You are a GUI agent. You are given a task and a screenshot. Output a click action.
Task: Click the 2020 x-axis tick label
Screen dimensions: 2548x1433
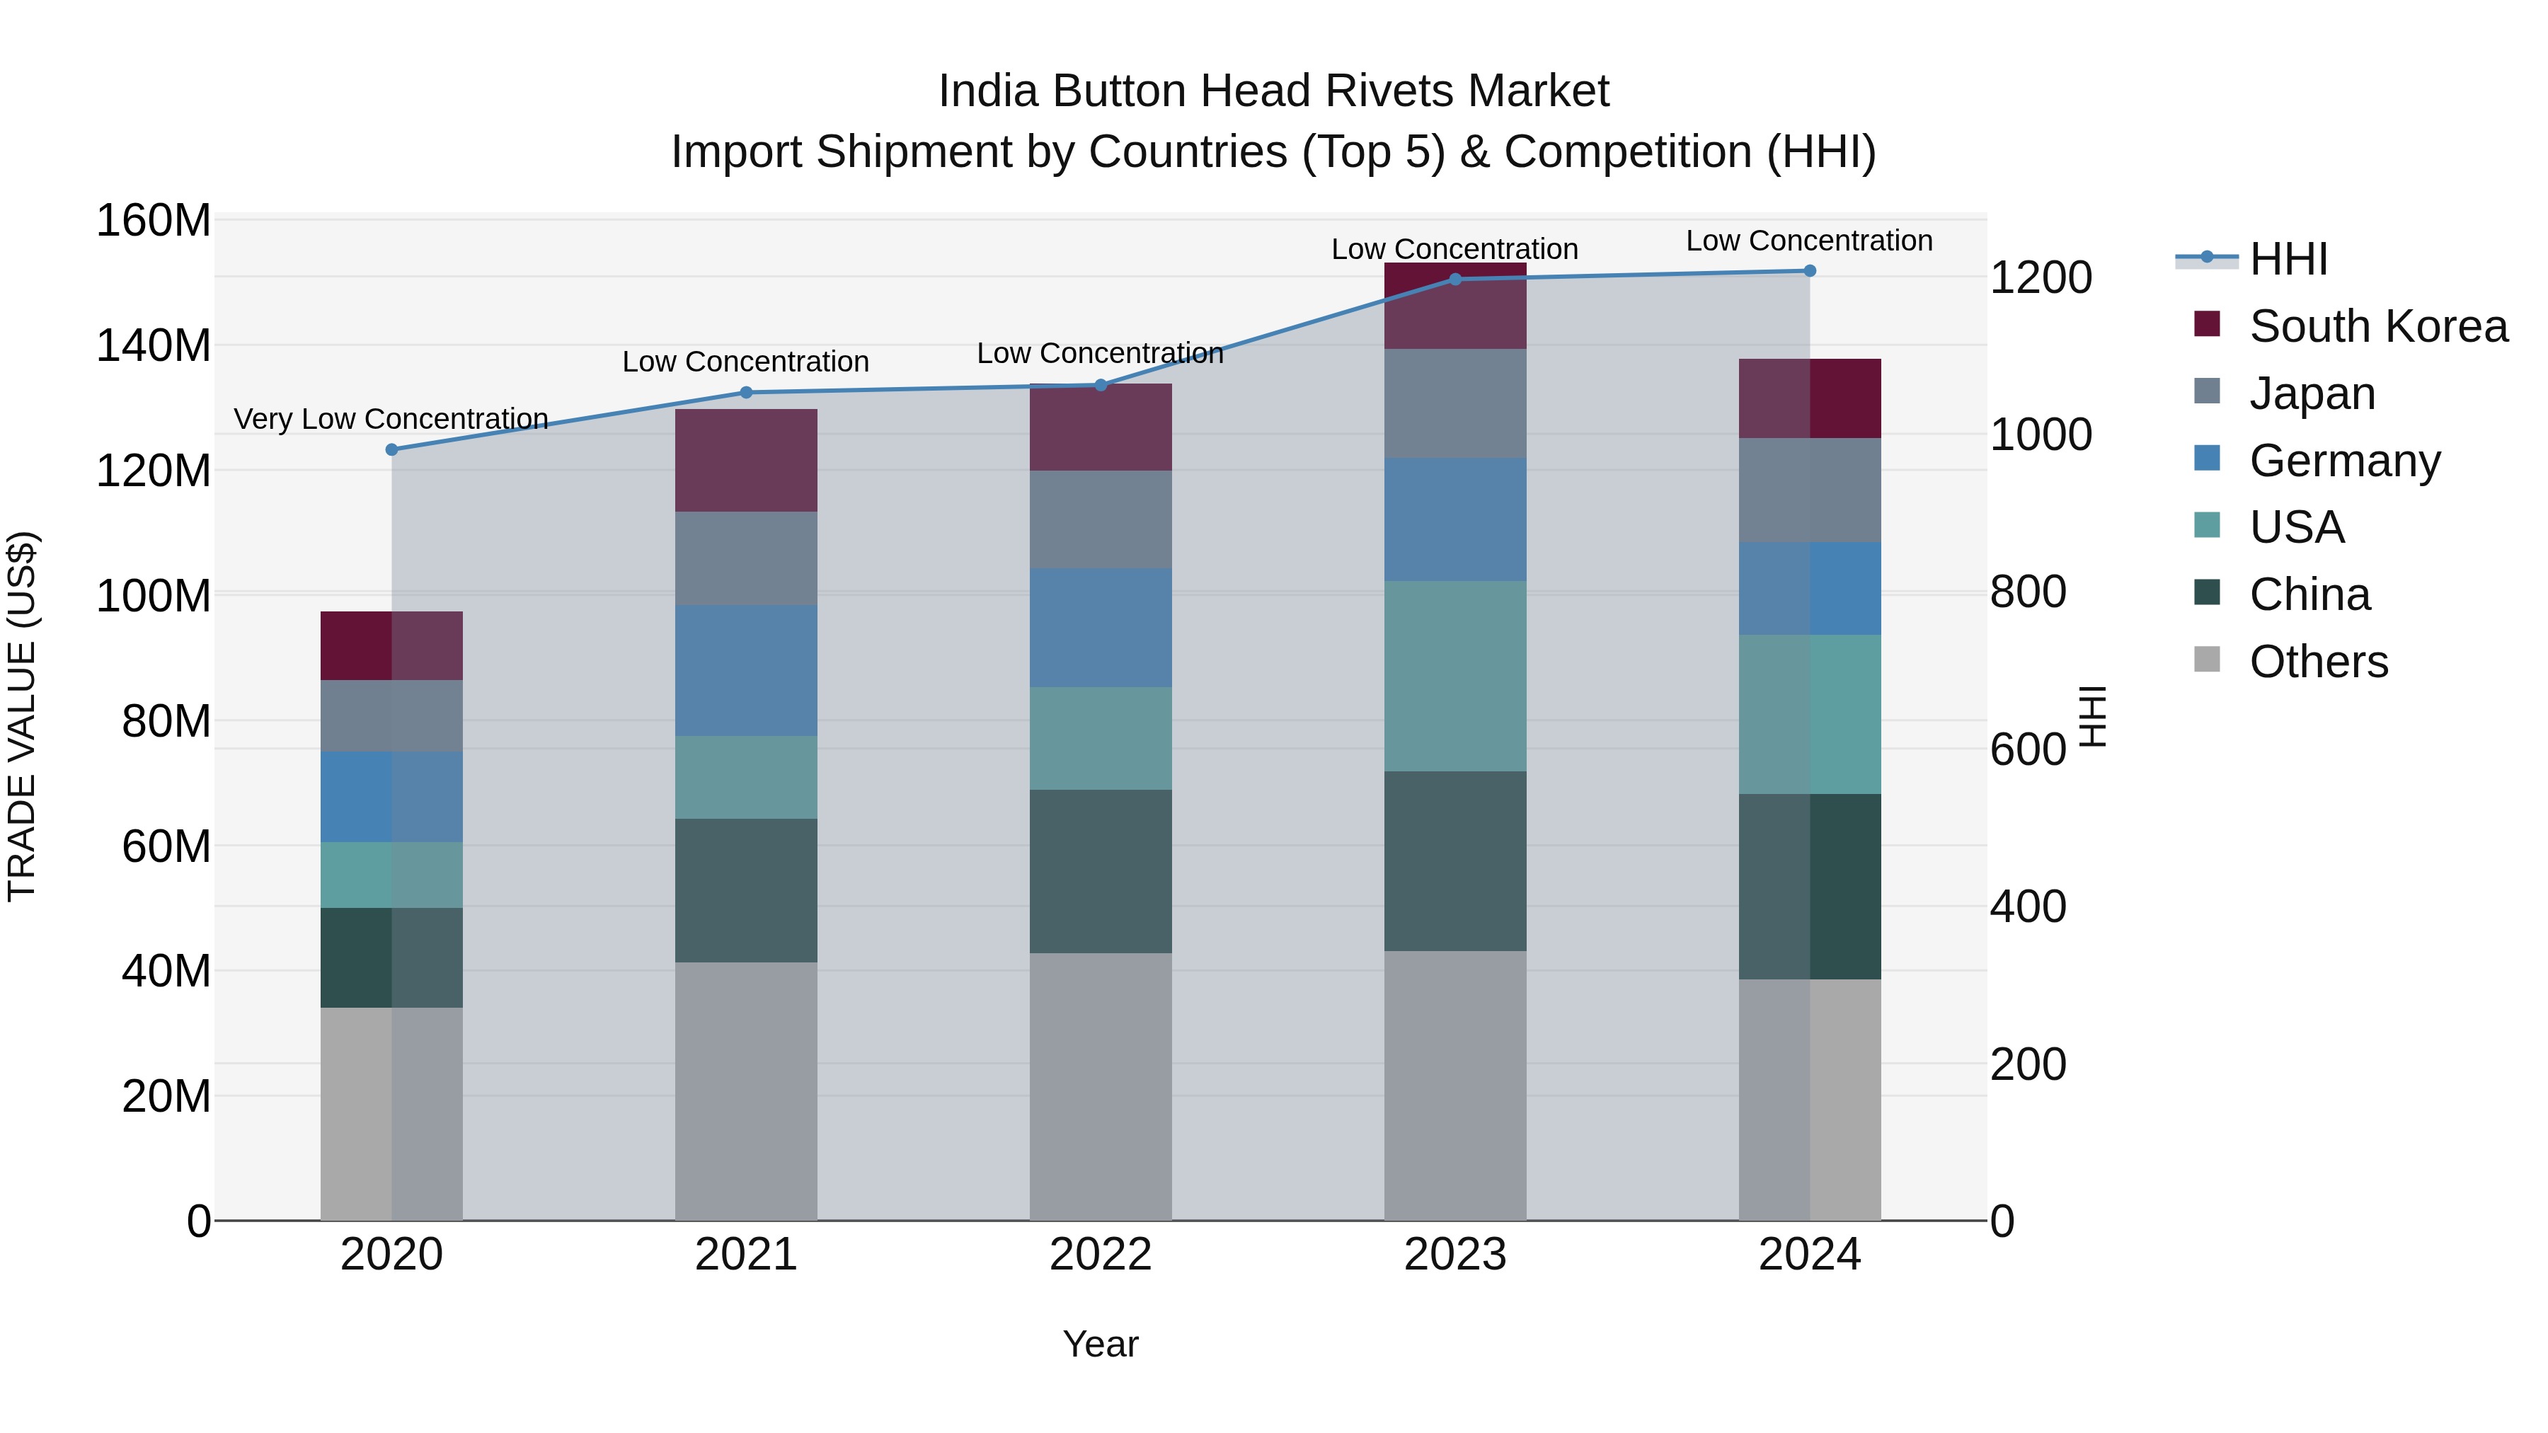[x=391, y=1255]
